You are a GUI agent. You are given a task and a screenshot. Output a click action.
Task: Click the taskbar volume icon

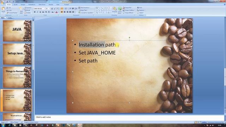point(213,126)
